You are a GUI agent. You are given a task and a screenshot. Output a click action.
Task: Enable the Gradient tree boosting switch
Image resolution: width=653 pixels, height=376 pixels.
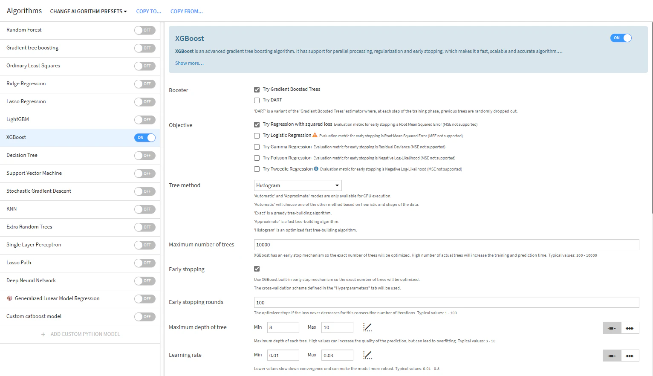145,48
